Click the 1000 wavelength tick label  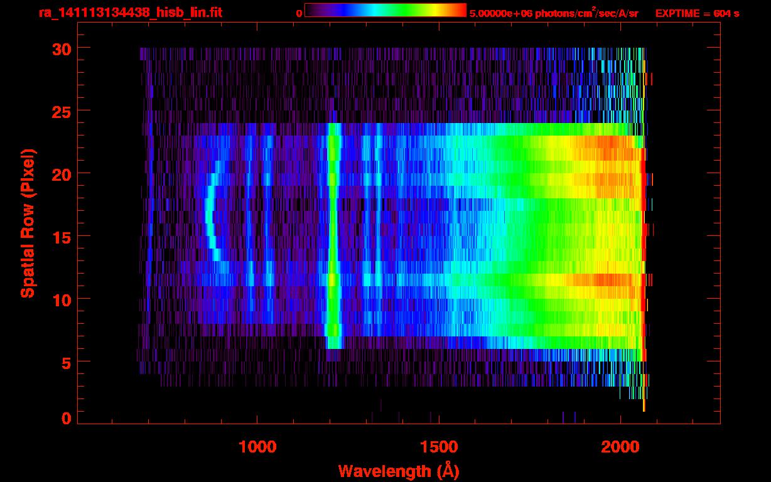[x=257, y=446]
